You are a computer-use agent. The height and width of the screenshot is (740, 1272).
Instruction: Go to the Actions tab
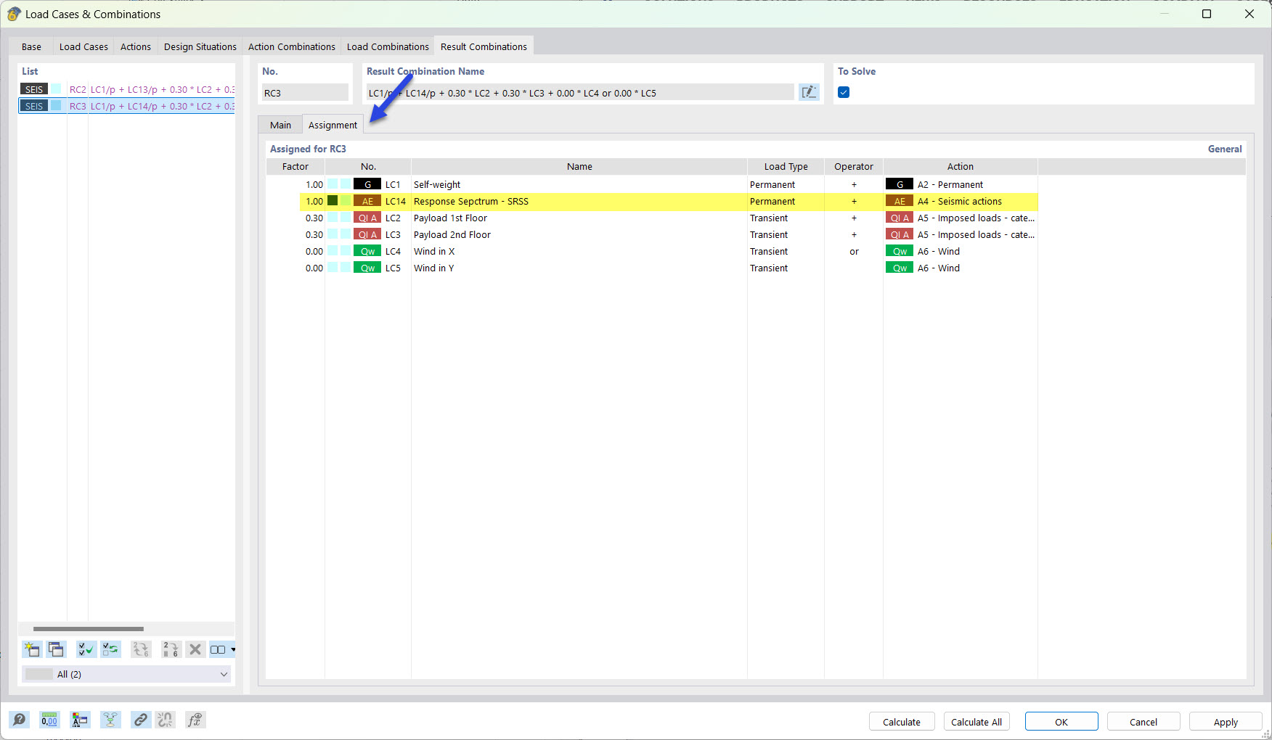click(136, 46)
